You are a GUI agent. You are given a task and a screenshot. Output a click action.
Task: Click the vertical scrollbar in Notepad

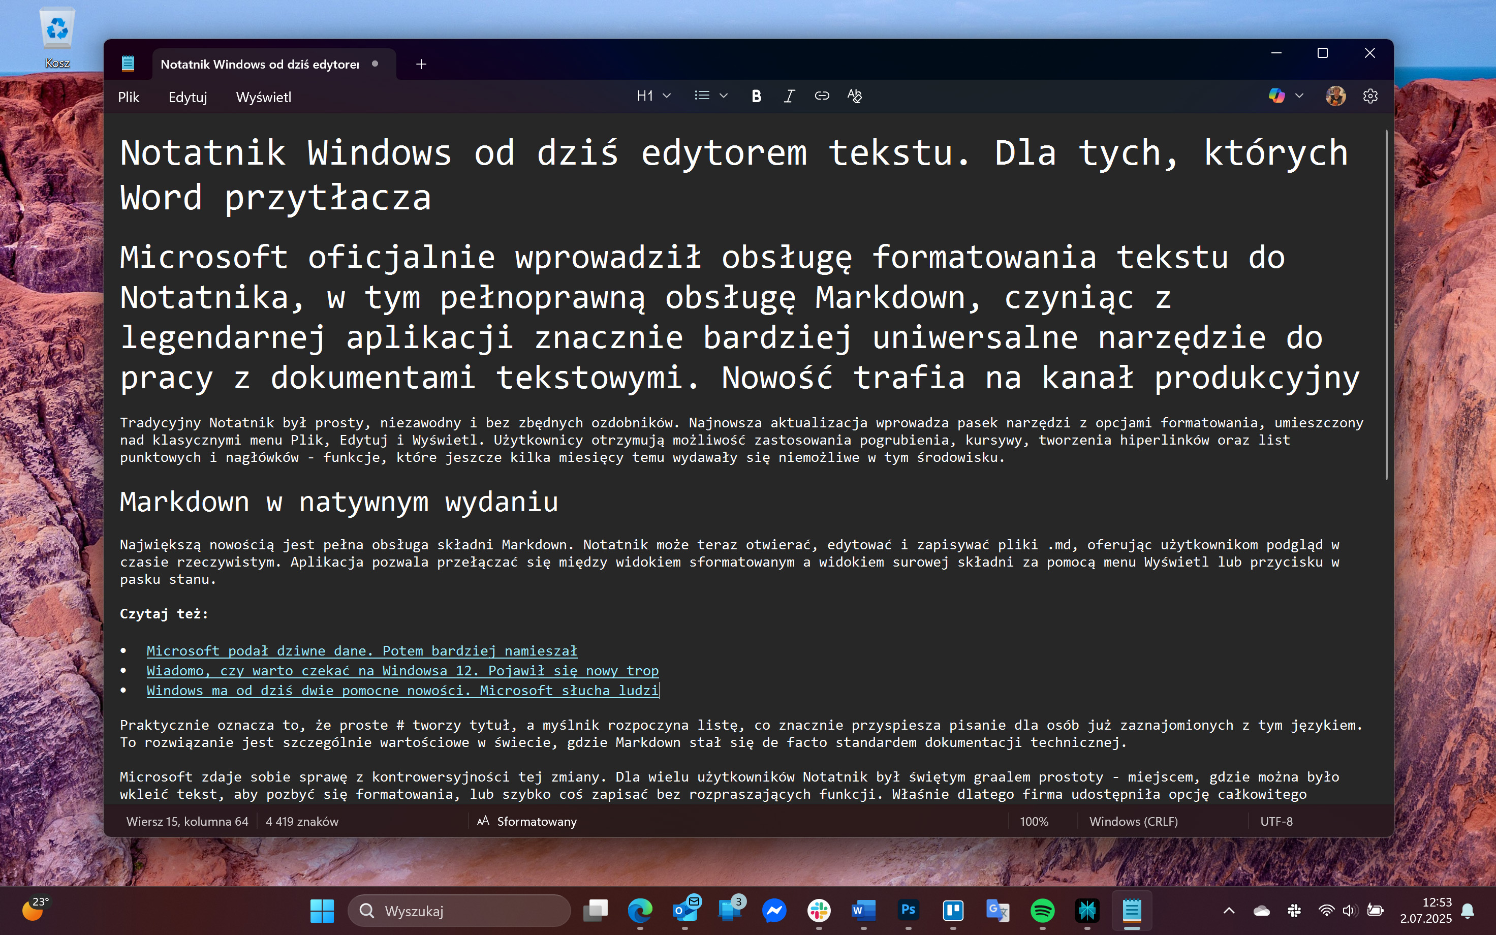point(1386,304)
